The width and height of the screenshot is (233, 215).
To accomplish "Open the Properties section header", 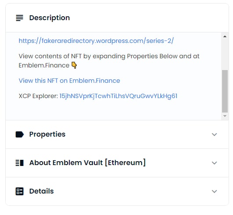I will point(117,134).
